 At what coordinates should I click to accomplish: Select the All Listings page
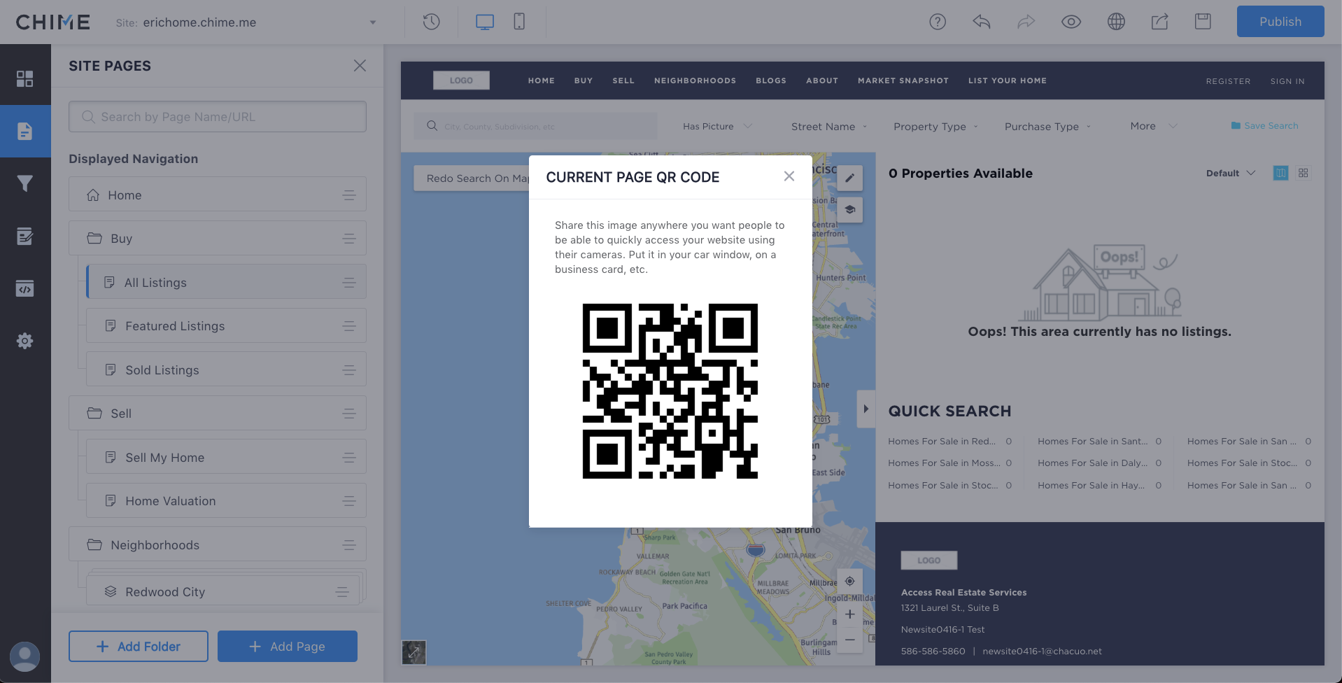pos(226,283)
